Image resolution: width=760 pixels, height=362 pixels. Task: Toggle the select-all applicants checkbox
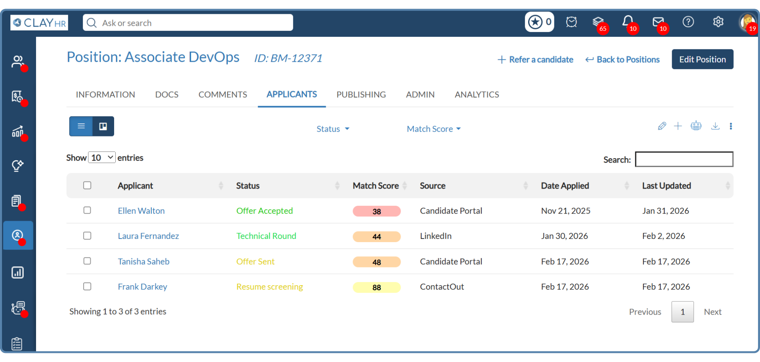pos(87,185)
